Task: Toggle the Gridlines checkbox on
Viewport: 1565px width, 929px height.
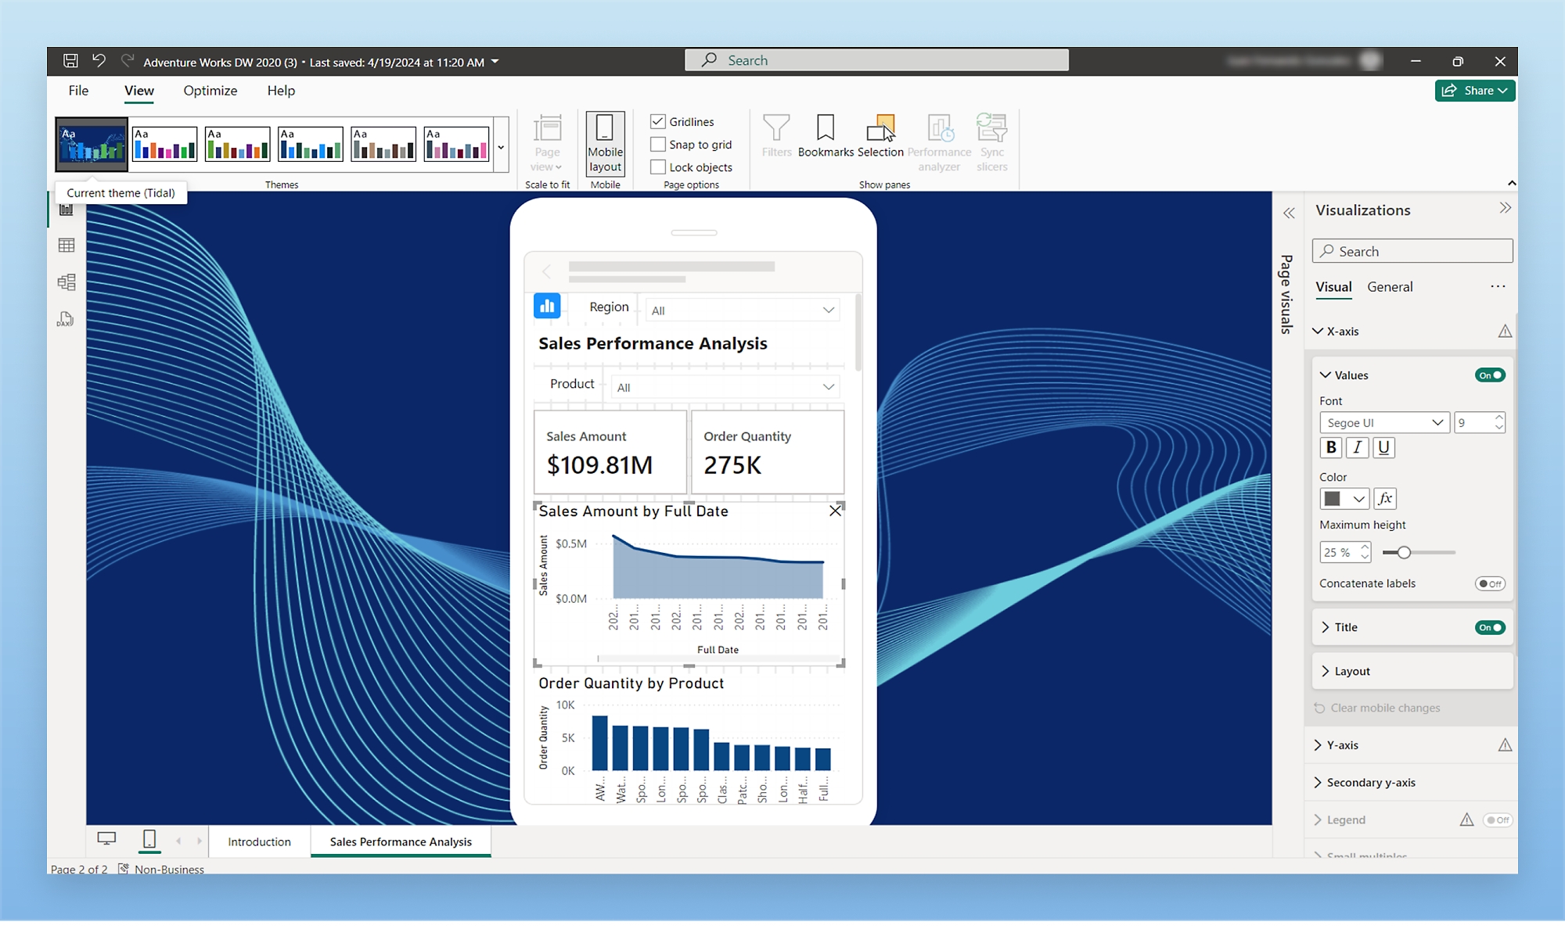Action: (x=657, y=120)
